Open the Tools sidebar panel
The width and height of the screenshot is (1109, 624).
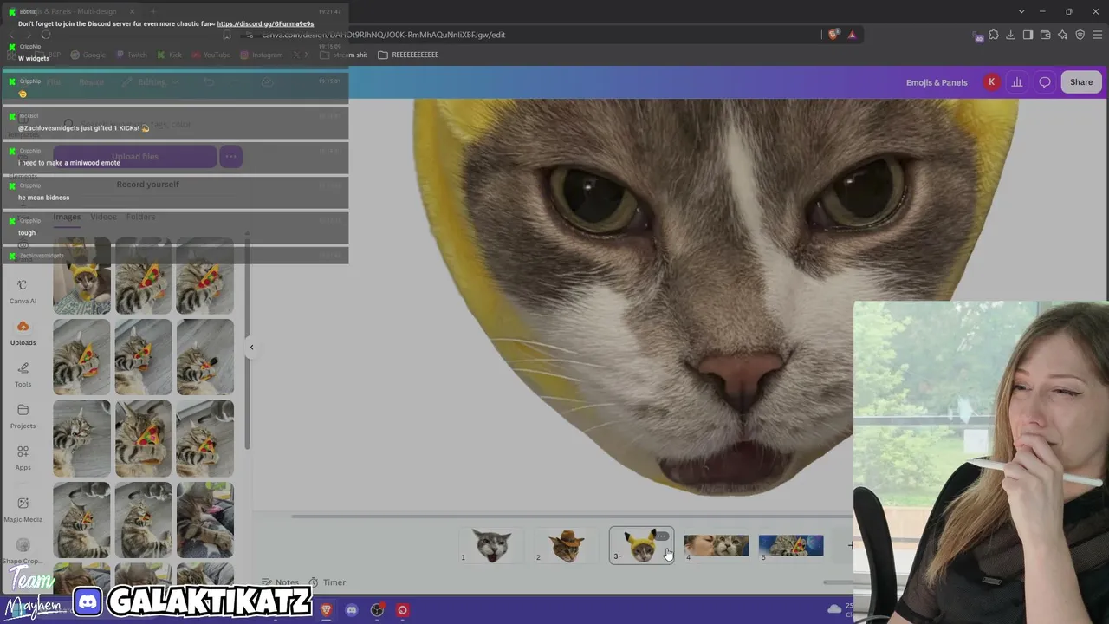[x=23, y=375]
